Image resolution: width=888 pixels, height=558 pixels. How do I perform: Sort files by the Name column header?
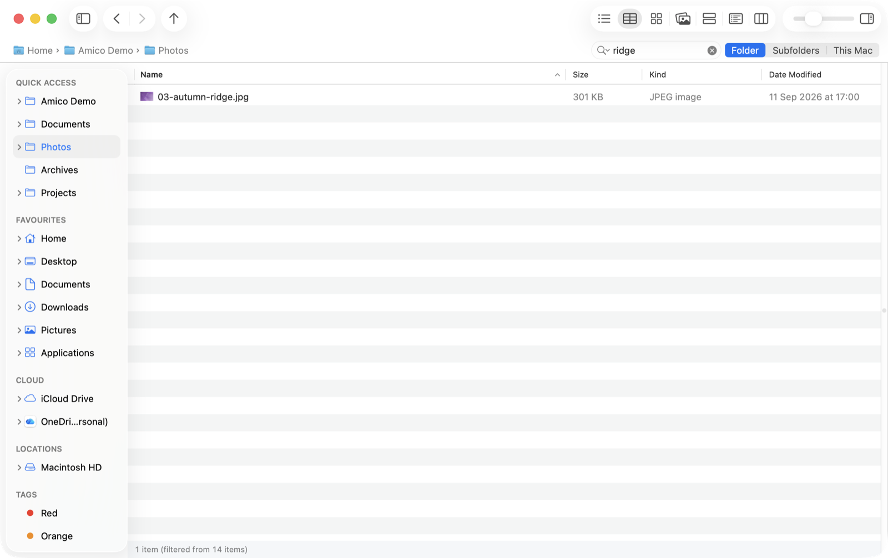tap(350, 75)
